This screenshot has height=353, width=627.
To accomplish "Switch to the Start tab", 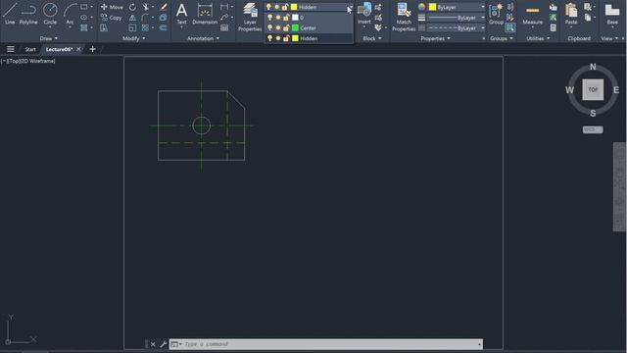I will click(30, 49).
